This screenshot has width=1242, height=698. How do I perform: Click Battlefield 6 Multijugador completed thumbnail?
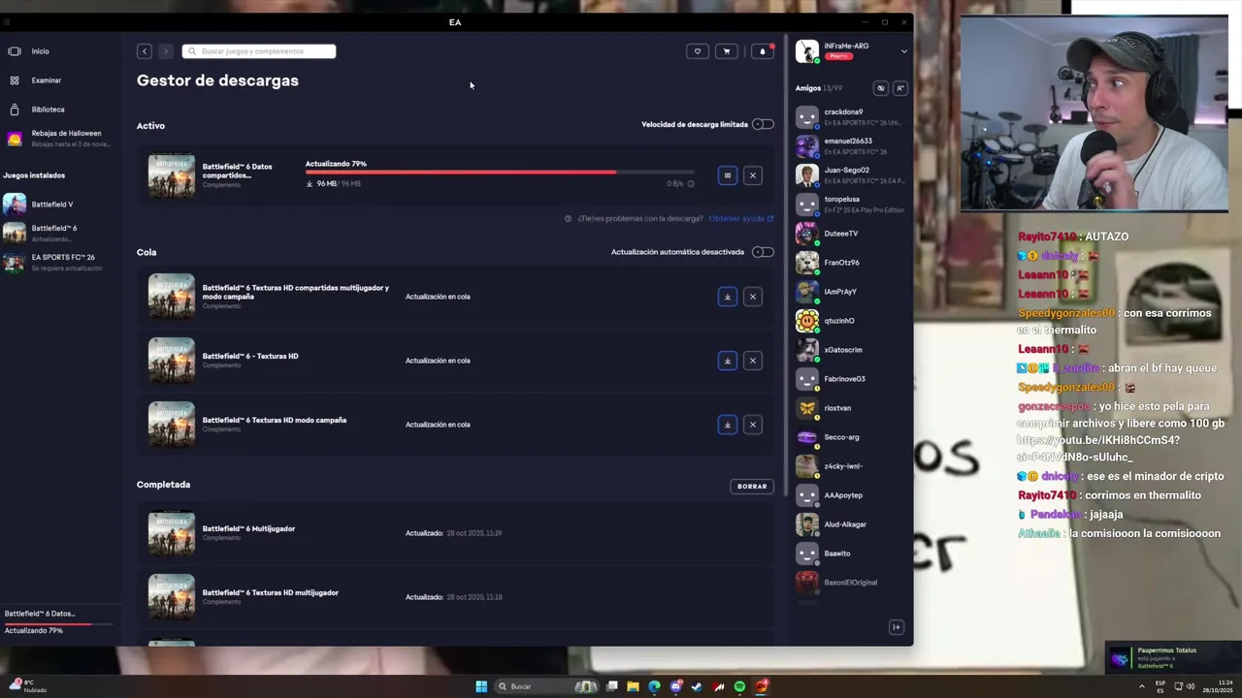(x=172, y=533)
